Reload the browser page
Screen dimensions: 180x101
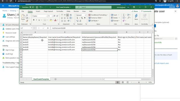[x=11, y=1]
